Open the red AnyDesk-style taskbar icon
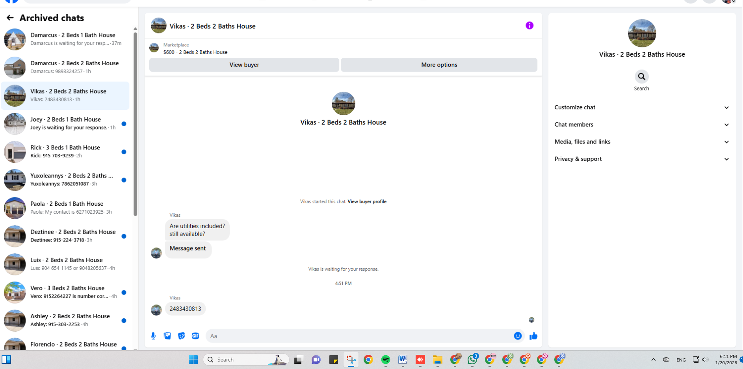 [420, 360]
